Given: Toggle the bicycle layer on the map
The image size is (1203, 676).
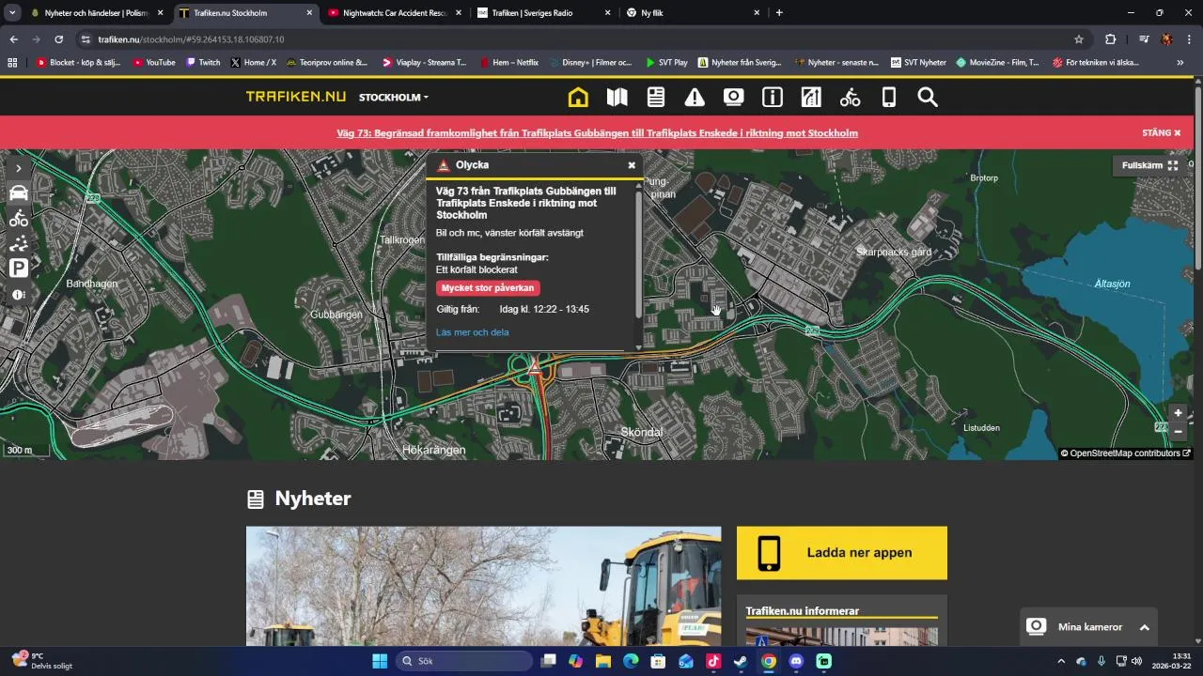Looking at the screenshot, I should click(19, 219).
